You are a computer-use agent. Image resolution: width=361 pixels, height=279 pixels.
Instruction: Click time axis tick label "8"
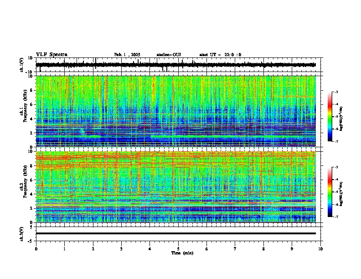point(263,249)
